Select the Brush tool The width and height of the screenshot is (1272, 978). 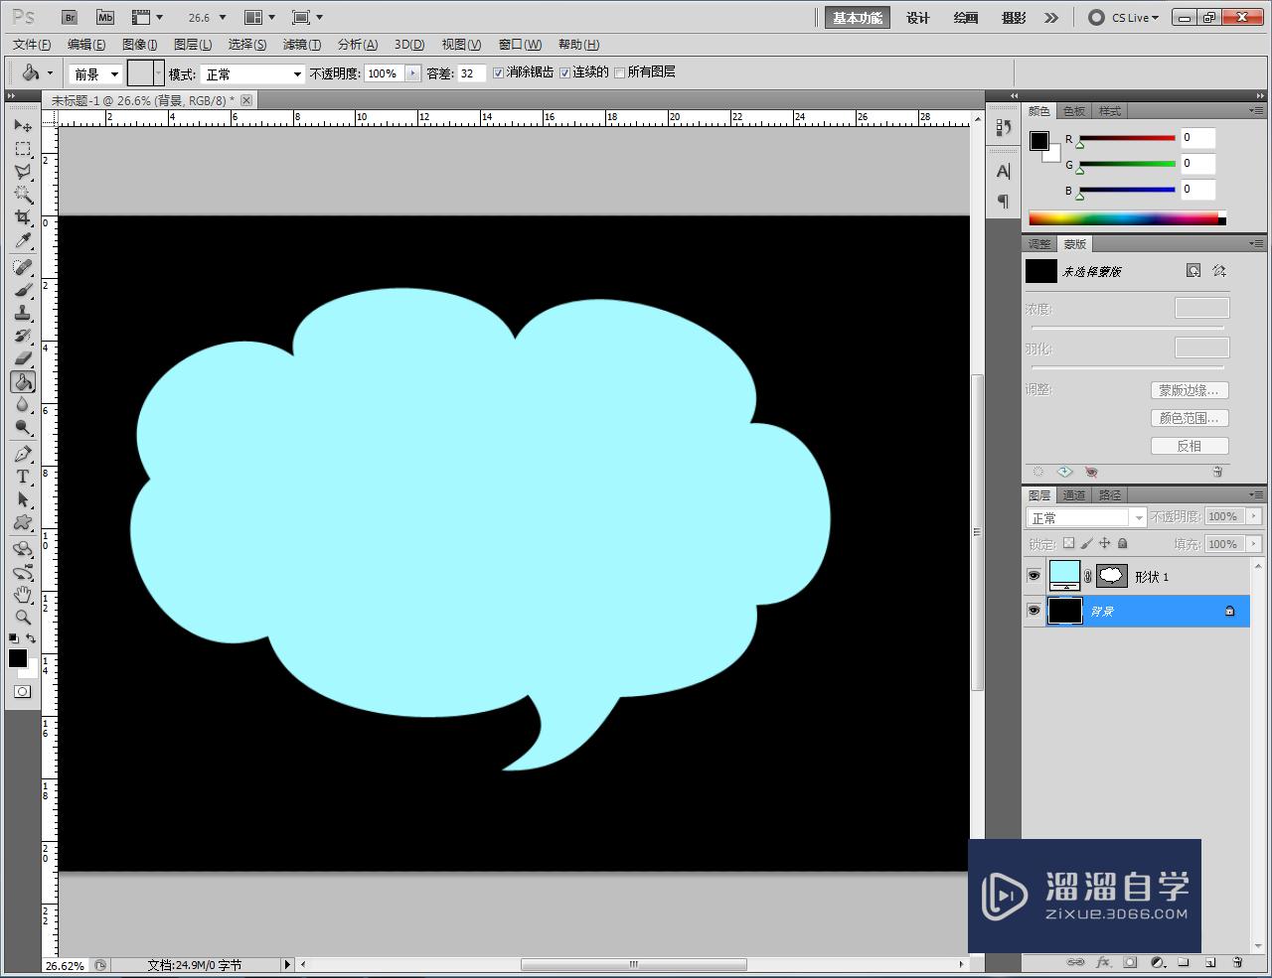coord(23,290)
